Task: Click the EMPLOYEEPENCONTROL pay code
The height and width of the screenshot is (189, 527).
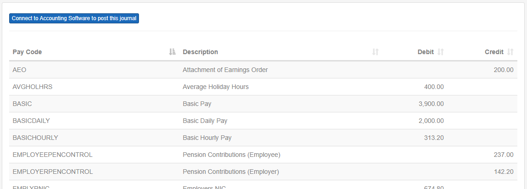Action: coord(52,155)
